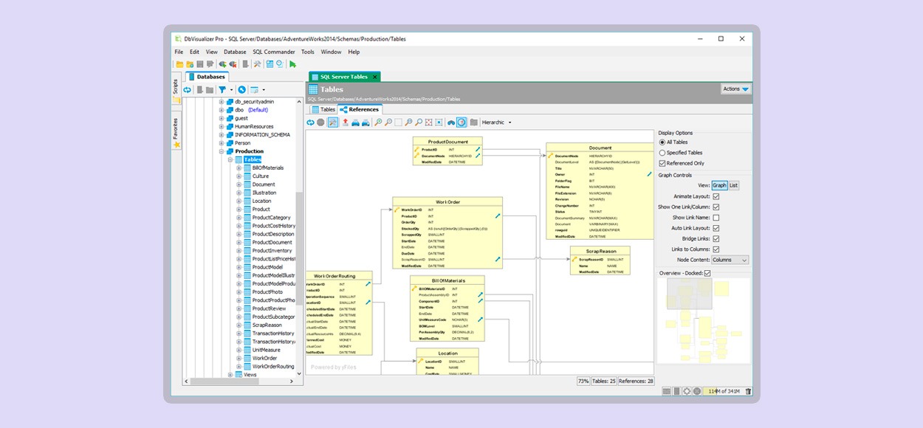This screenshot has width=923, height=428.
Task: Click the binoculars find icon
Action: point(451,122)
